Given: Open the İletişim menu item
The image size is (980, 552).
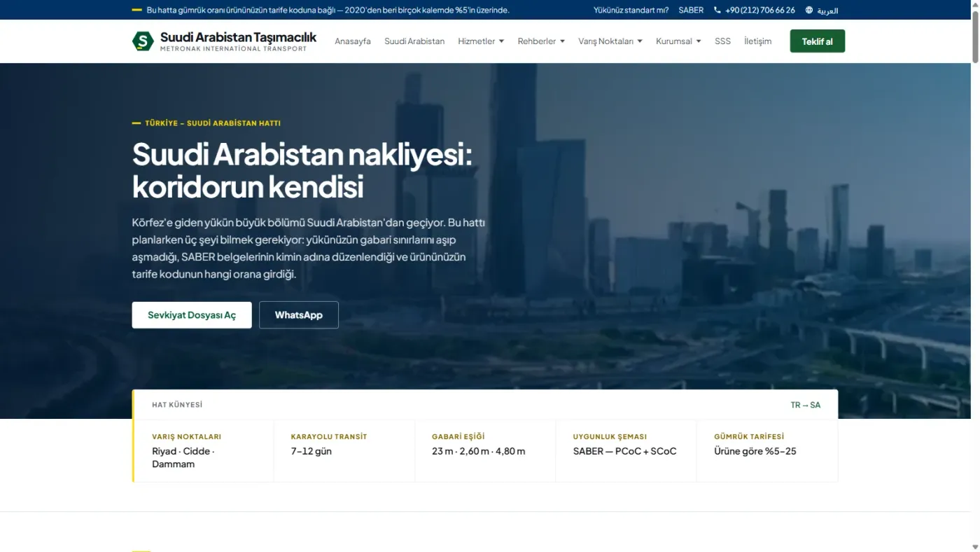Looking at the screenshot, I should coord(757,41).
